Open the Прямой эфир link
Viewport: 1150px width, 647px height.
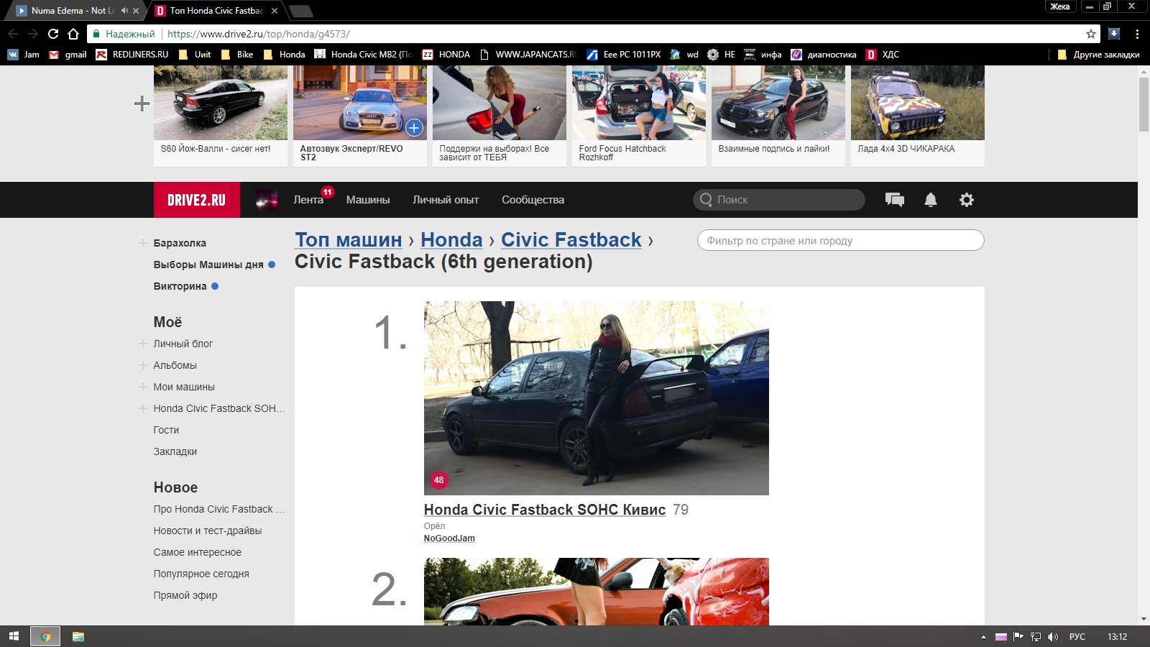click(185, 595)
